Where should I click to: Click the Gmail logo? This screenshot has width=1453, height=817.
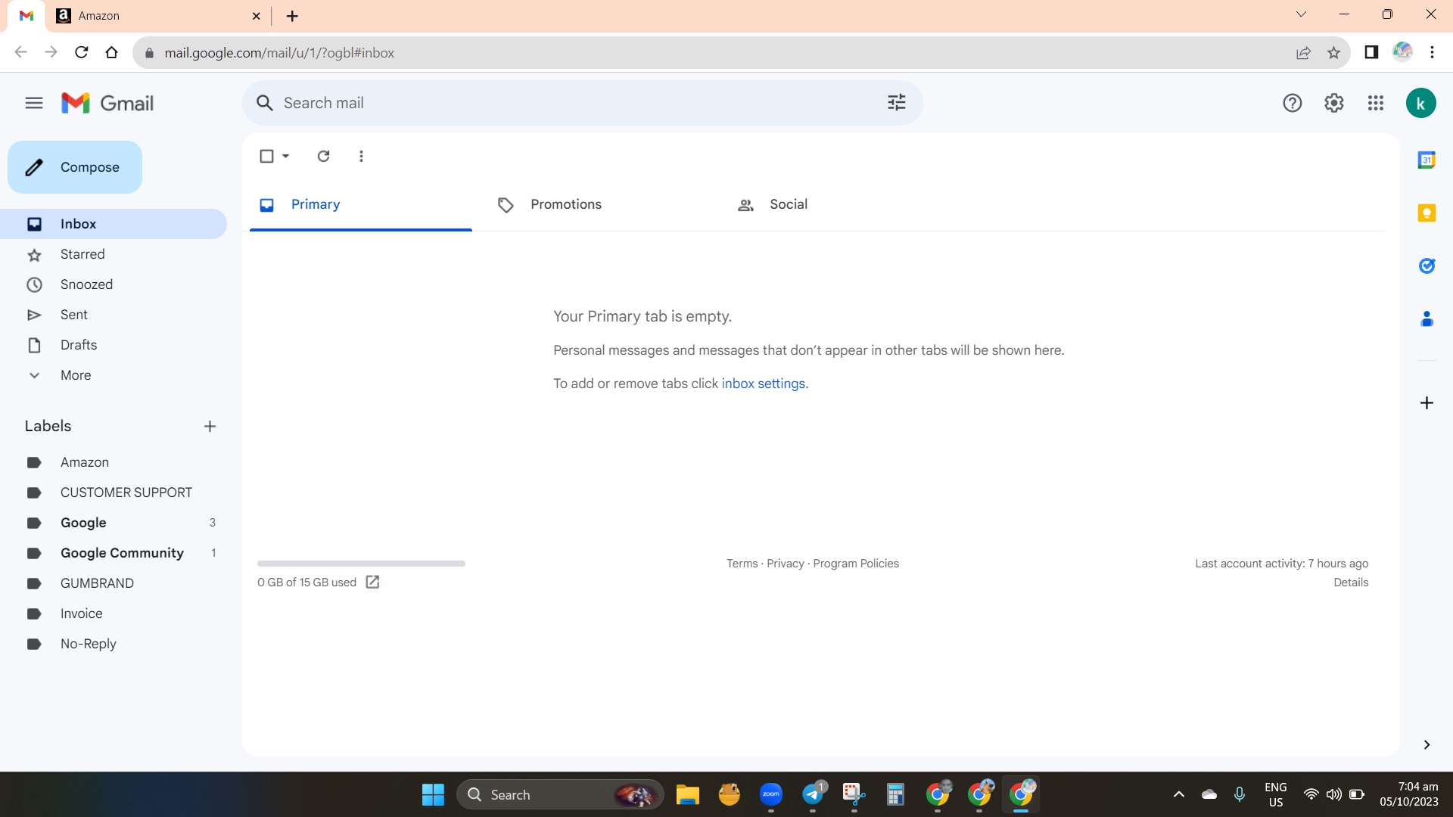[x=107, y=103]
